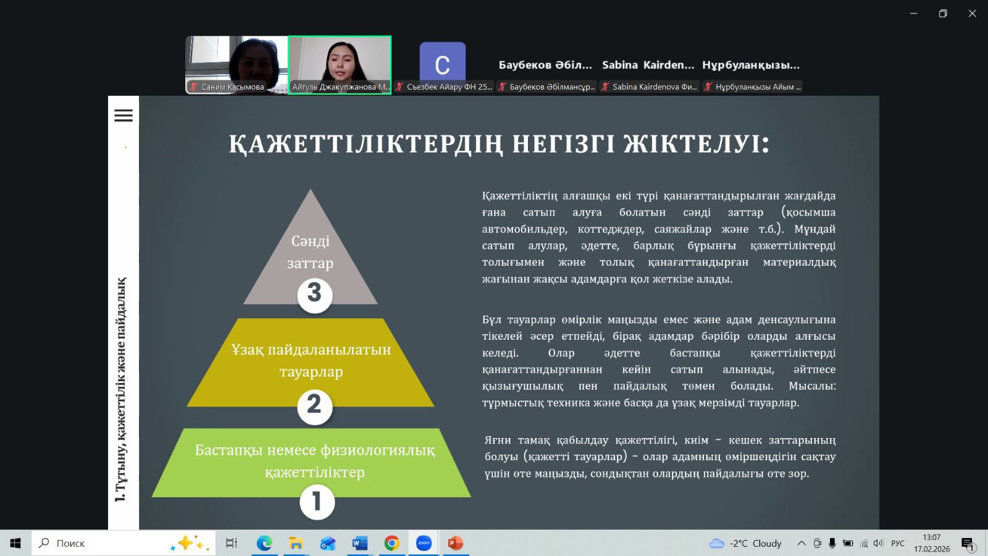Open the РУС input language switcher
Screen dimensions: 988x556
click(x=897, y=543)
